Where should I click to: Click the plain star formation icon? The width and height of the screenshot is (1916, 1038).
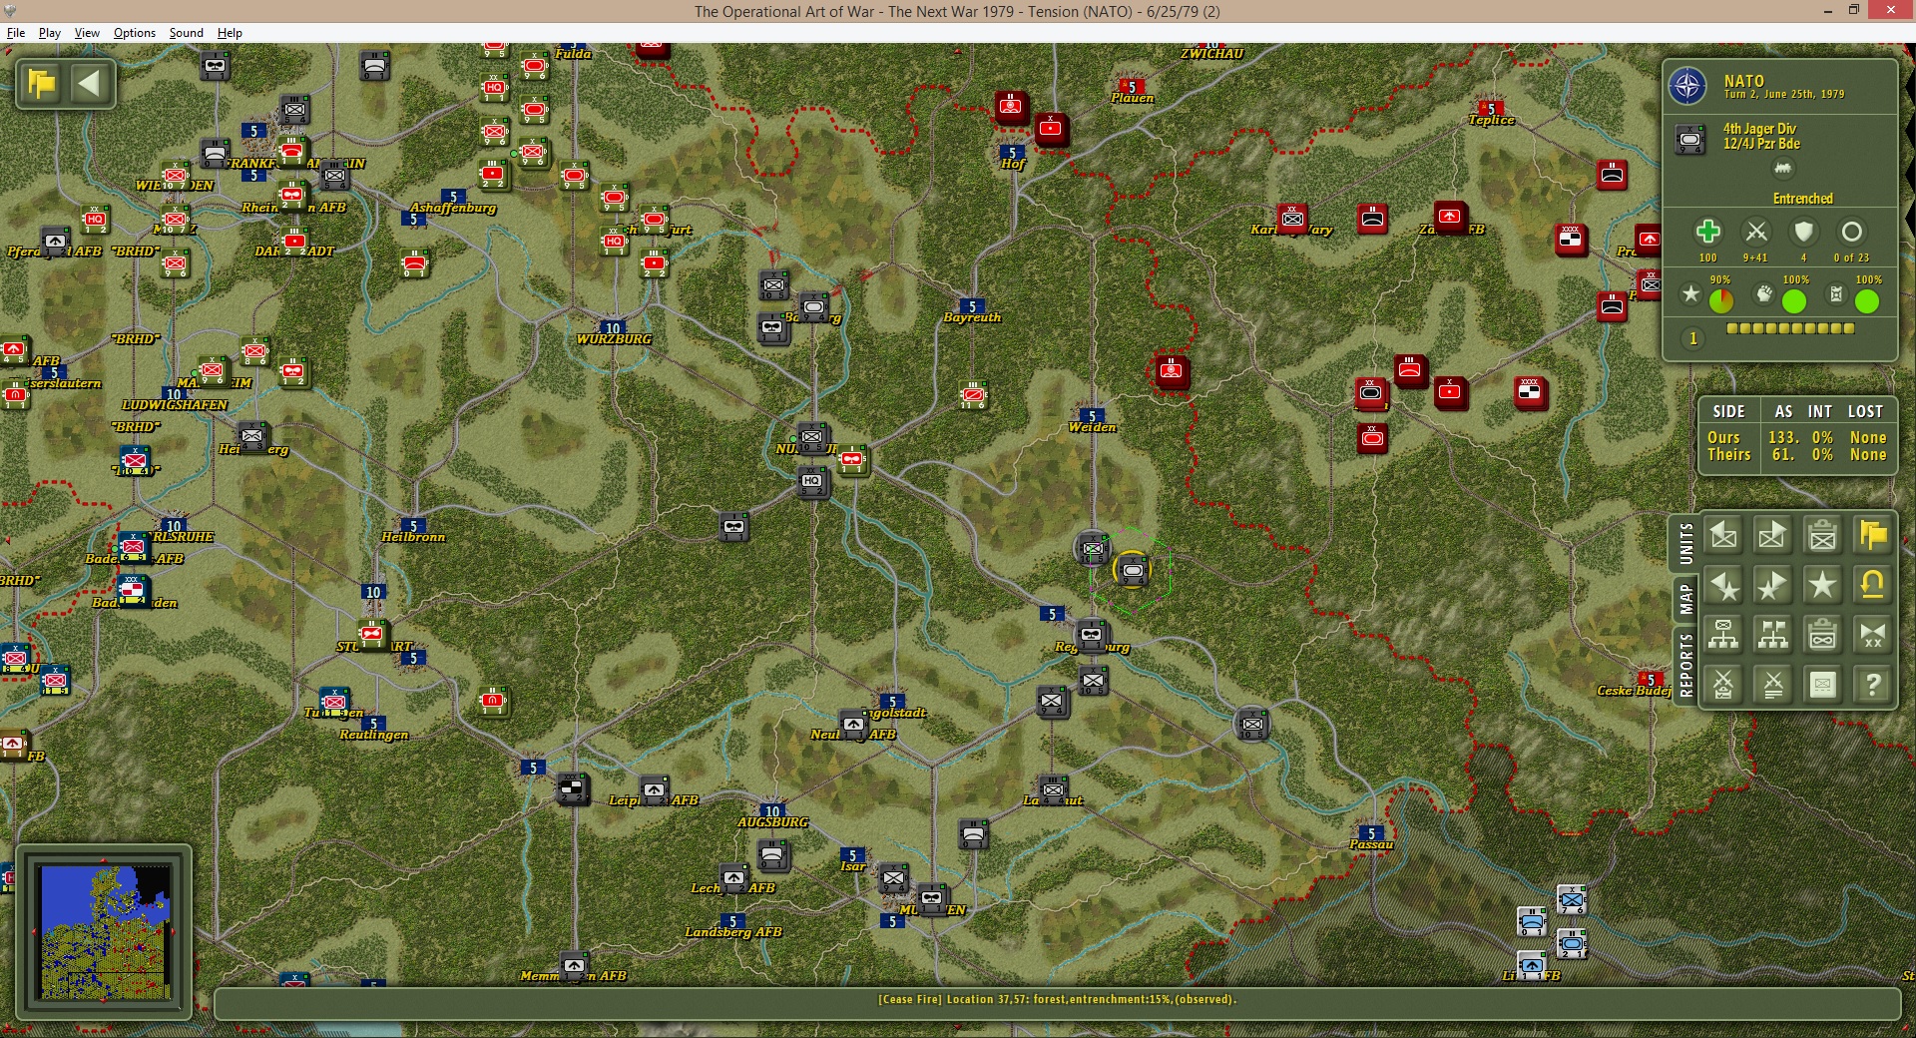(1822, 586)
